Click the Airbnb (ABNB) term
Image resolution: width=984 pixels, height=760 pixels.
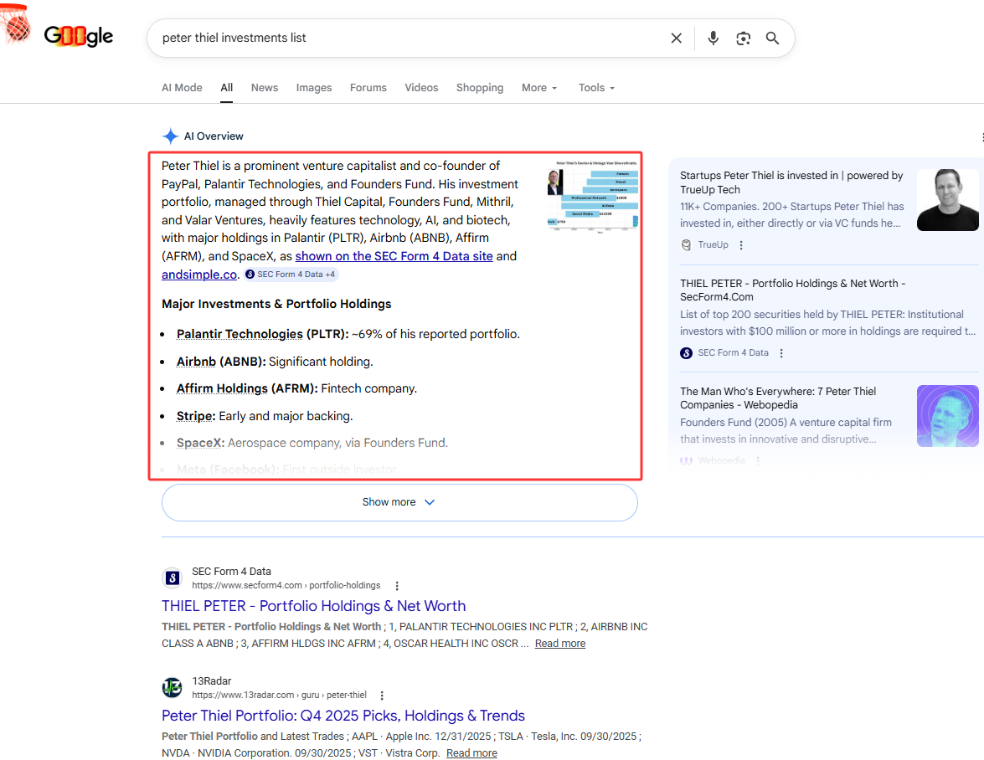[x=221, y=362]
